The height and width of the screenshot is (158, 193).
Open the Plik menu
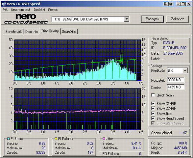click(5, 10)
